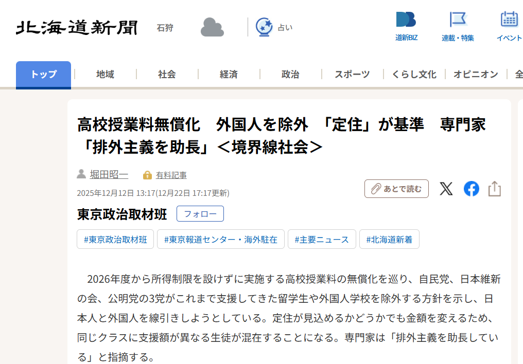Open author link 堀田昭一
The width and height of the screenshot is (523, 364).
pos(109,175)
